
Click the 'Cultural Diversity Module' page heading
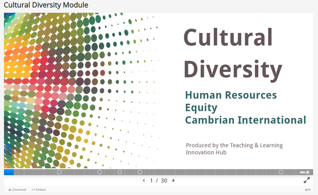pyautogui.click(x=46, y=5)
